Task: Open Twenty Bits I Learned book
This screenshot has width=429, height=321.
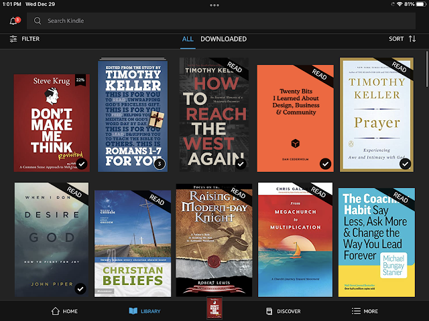Action: pos(295,118)
